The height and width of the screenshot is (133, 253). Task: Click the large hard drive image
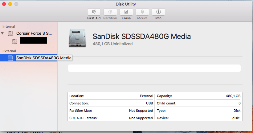click(x=77, y=38)
